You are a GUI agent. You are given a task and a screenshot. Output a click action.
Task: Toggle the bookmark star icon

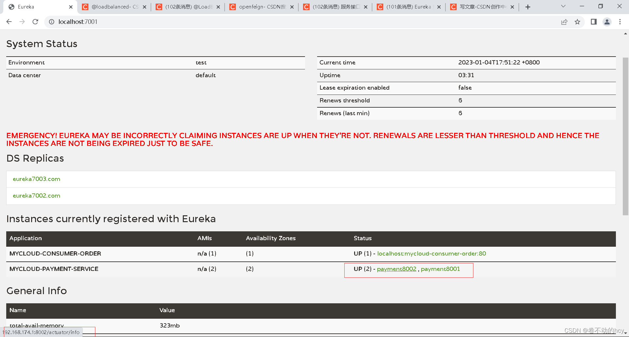click(578, 22)
